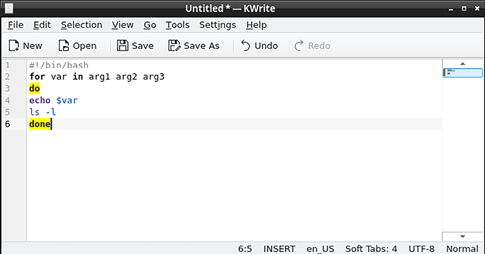Minimize the KWrite window

pos(451,9)
